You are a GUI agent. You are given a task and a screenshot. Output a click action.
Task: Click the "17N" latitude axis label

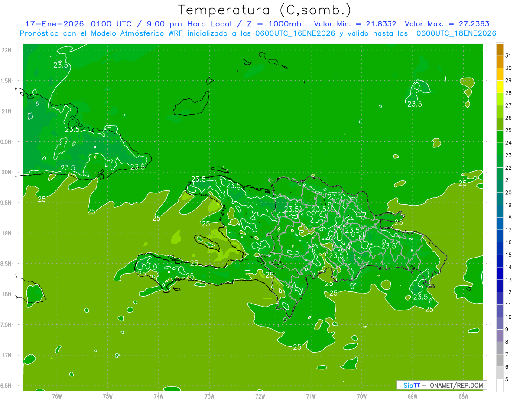7,355
